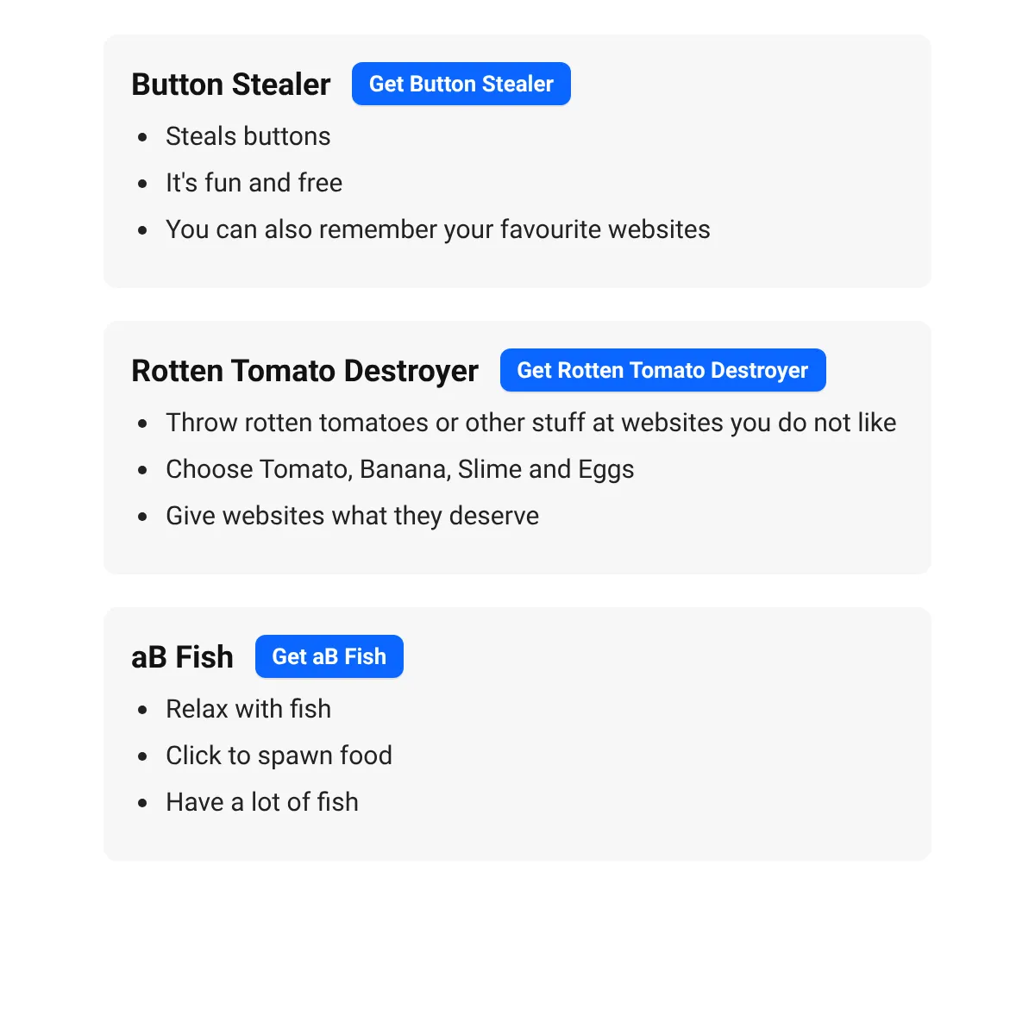Click the 'Click to spawn food' item
This screenshot has height=1035, width=1035.
tap(279, 756)
